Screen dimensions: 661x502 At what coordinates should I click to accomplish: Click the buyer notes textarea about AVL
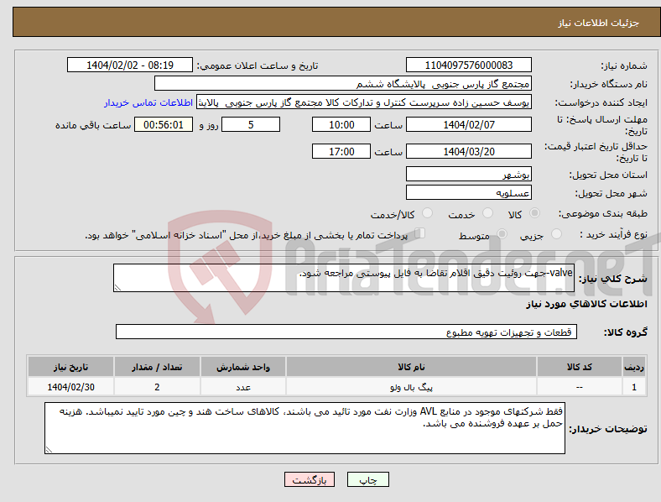click(x=304, y=428)
